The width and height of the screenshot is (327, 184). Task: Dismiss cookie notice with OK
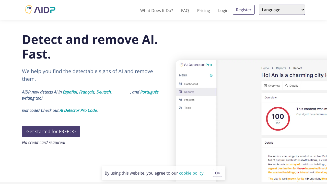[217, 173]
